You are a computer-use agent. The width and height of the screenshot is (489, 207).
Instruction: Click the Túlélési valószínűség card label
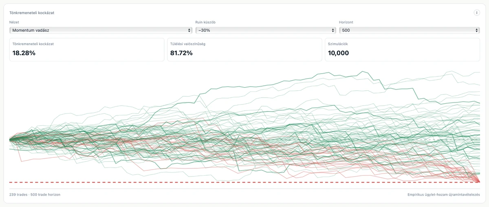[188, 44]
